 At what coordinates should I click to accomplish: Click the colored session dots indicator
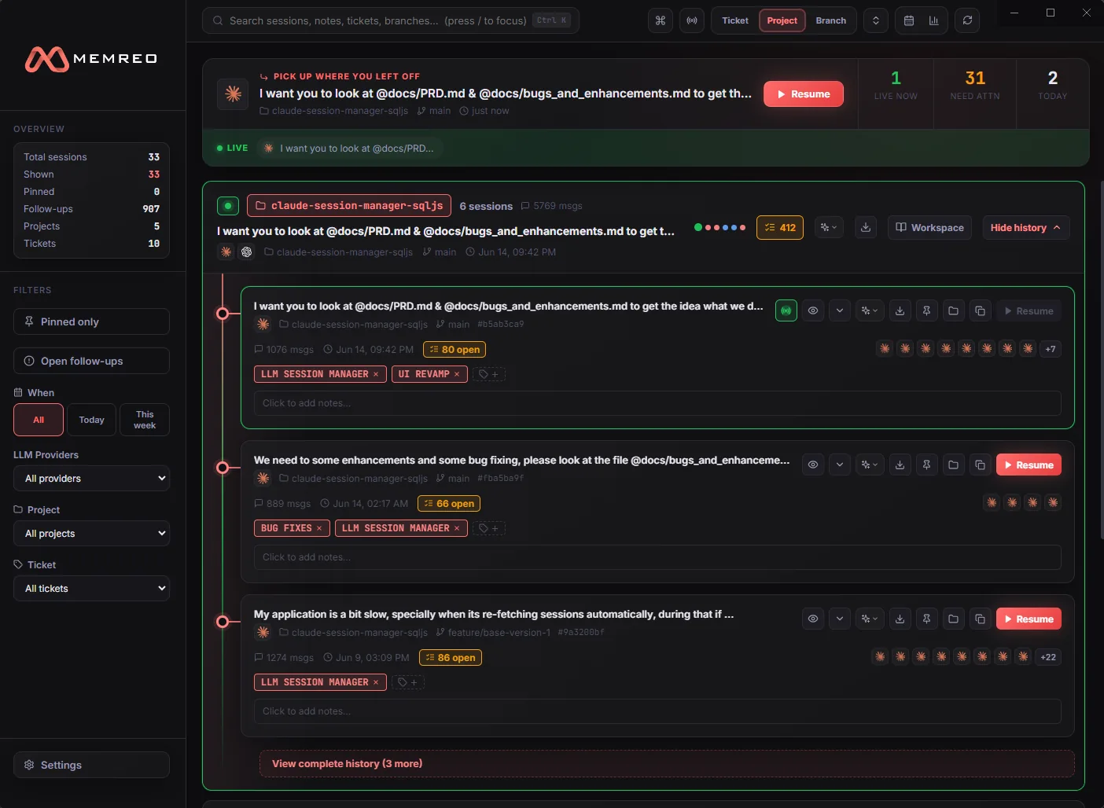point(719,227)
